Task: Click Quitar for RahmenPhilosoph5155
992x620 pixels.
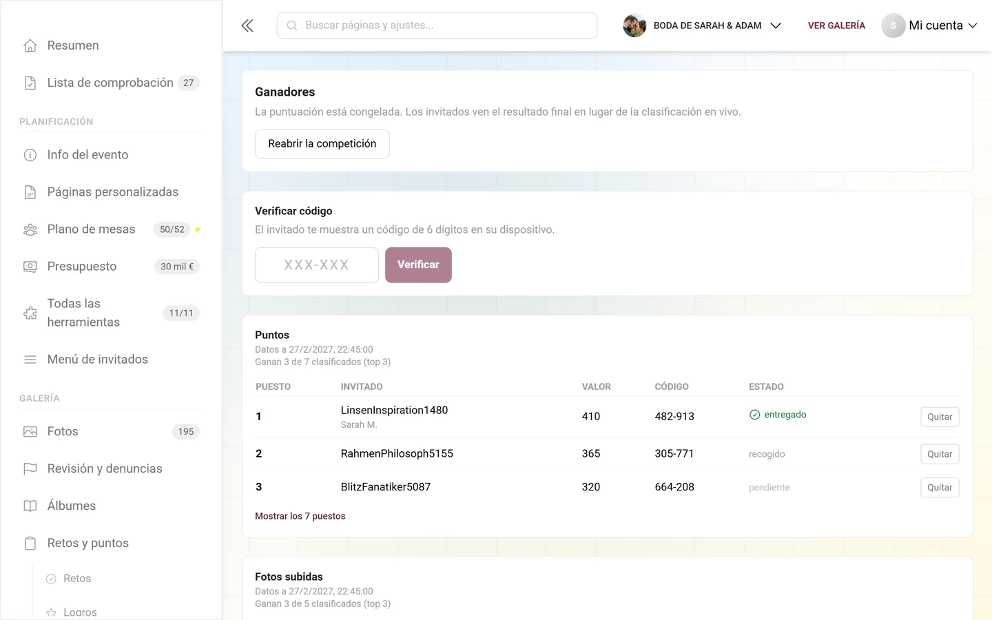Action: click(x=940, y=454)
